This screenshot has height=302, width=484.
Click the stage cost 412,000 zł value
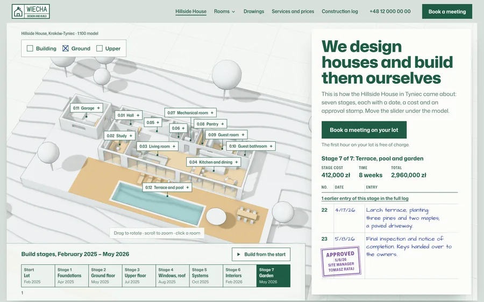point(336,175)
